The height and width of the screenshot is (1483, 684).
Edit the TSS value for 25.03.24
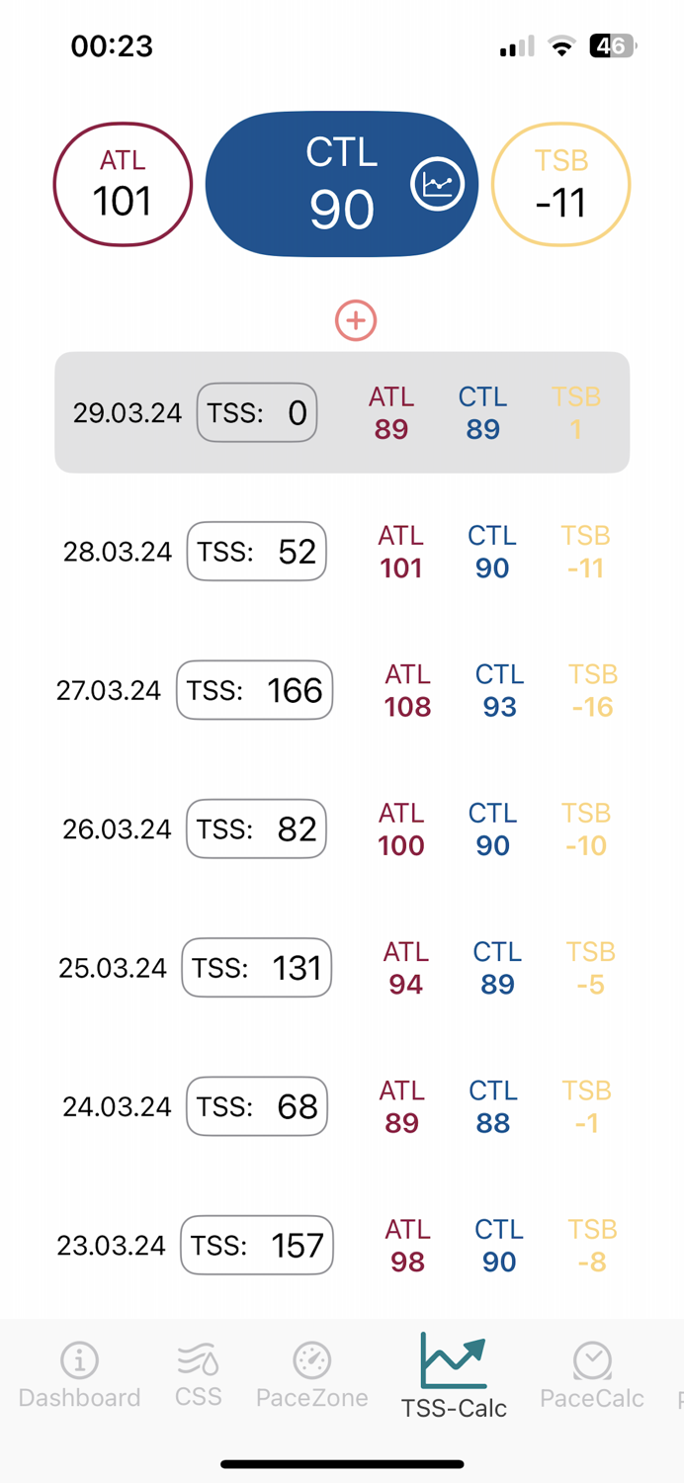(x=256, y=967)
